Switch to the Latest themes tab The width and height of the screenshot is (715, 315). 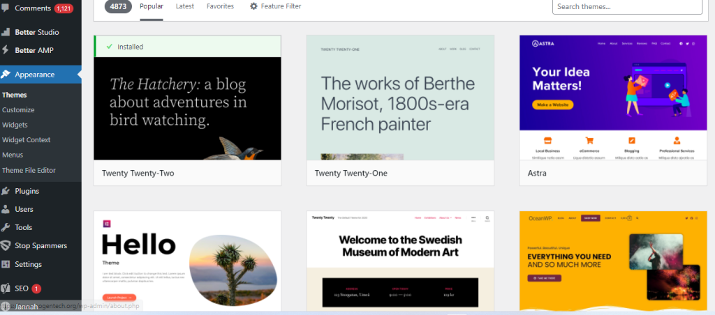click(x=184, y=6)
